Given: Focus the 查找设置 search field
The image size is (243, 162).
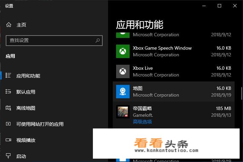Looking at the screenshot, I should tap(54, 41).
